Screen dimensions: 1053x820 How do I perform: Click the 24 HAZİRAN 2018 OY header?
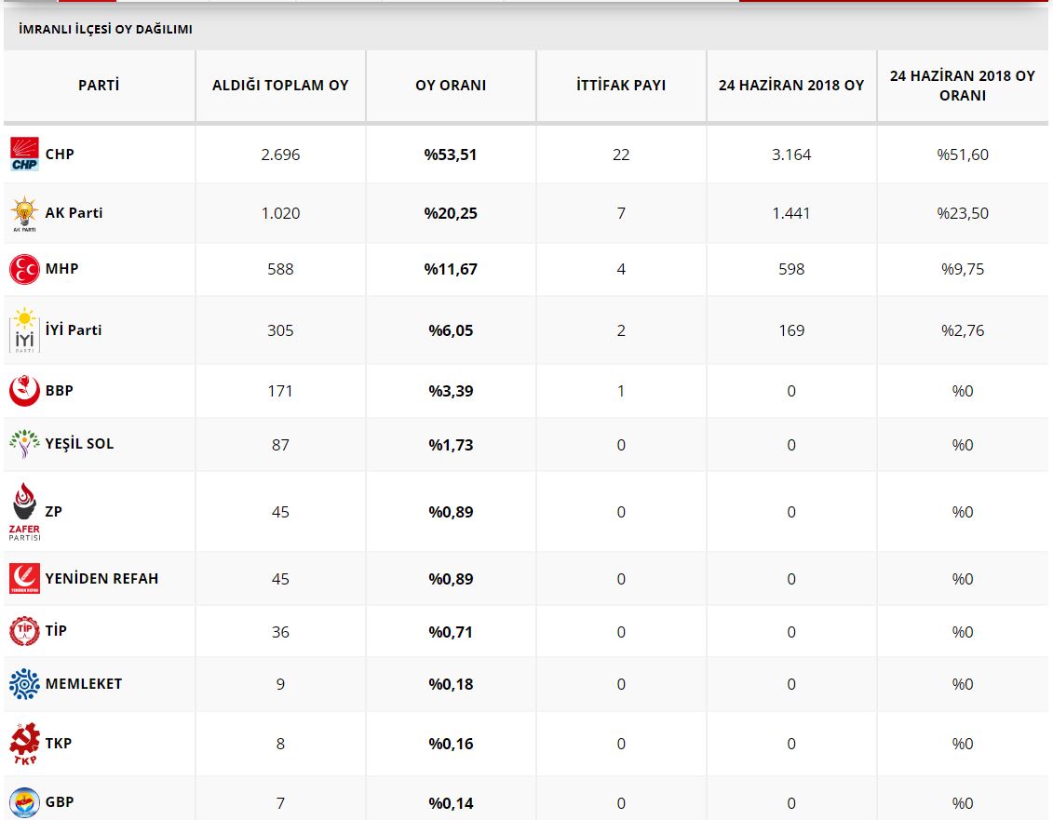(x=791, y=86)
